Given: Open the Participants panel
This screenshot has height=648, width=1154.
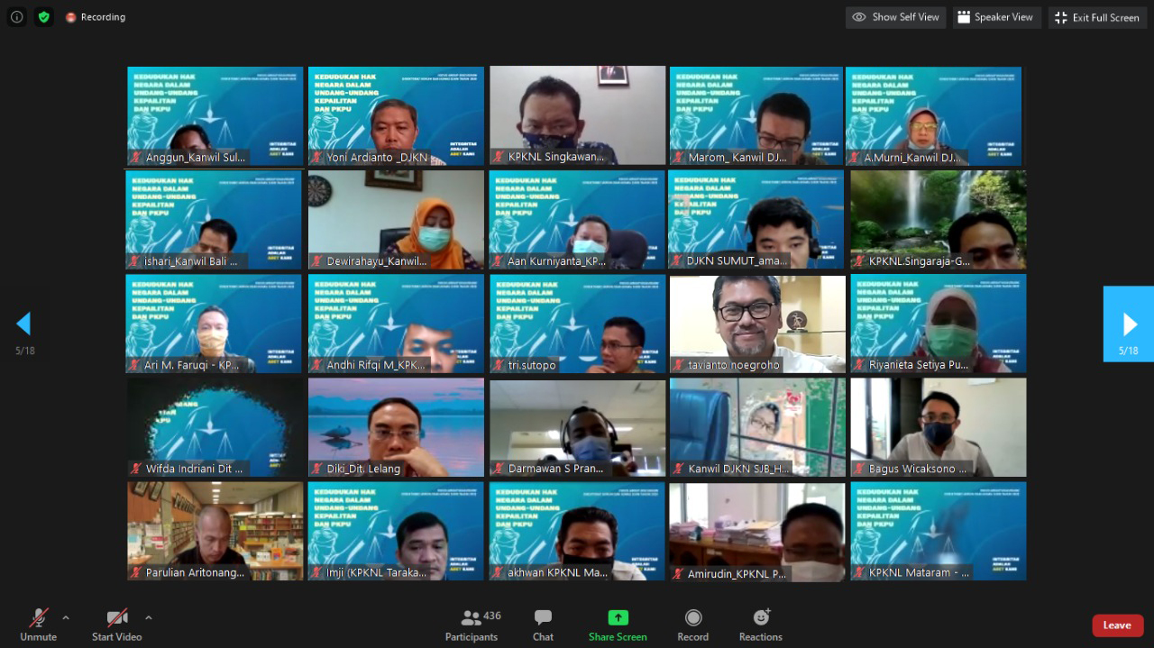Looking at the screenshot, I should pos(472,625).
